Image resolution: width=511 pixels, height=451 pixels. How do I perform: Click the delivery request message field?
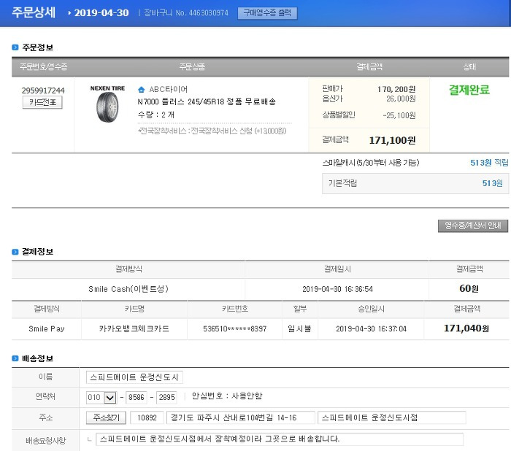point(280,439)
